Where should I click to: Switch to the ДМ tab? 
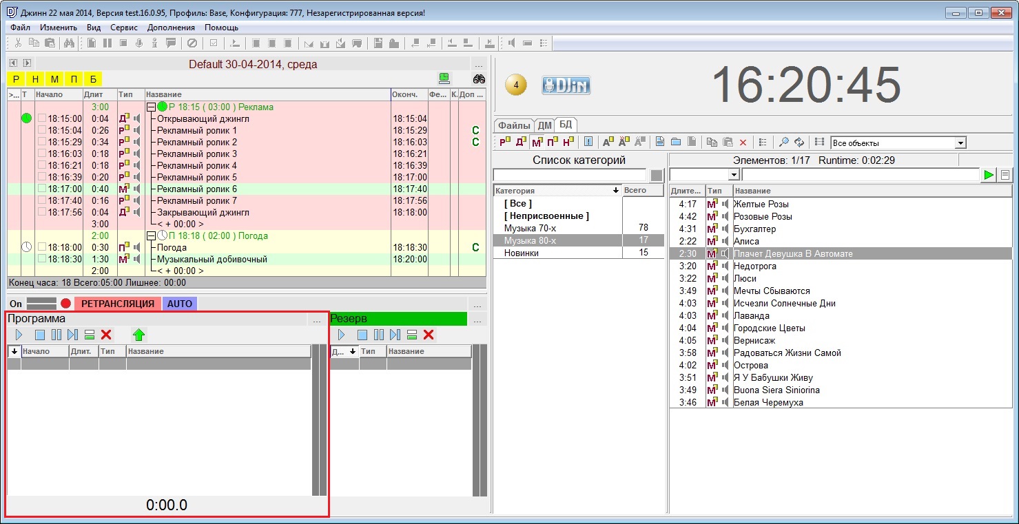click(545, 125)
